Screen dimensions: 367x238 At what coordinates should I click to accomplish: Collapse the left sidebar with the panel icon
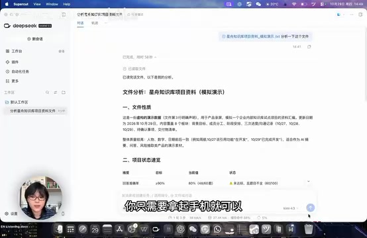[x=64, y=15]
